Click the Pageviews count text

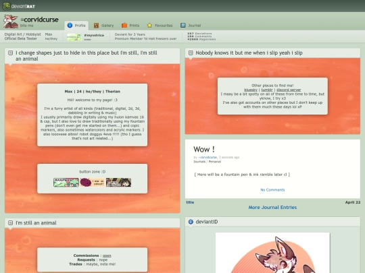pos(201,40)
